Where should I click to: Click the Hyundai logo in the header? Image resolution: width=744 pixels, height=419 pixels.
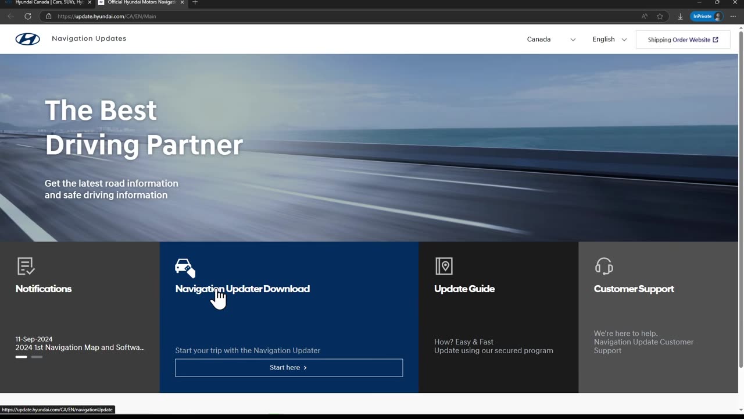pyautogui.click(x=28, y=39)
